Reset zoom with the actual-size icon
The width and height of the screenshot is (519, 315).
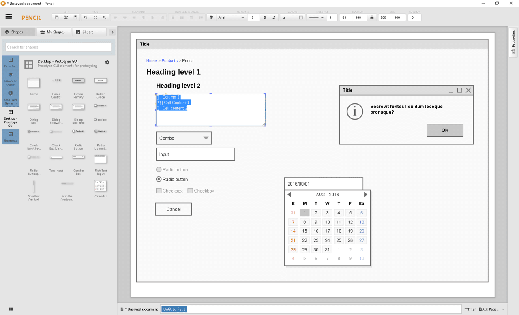click(95, 17)
